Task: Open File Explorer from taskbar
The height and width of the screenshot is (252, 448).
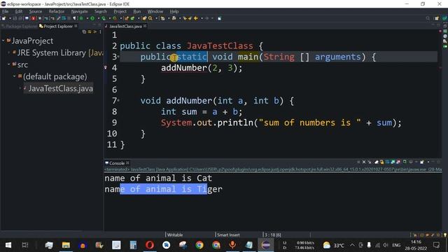Action: pyautogui.click(x=66, y=245)
